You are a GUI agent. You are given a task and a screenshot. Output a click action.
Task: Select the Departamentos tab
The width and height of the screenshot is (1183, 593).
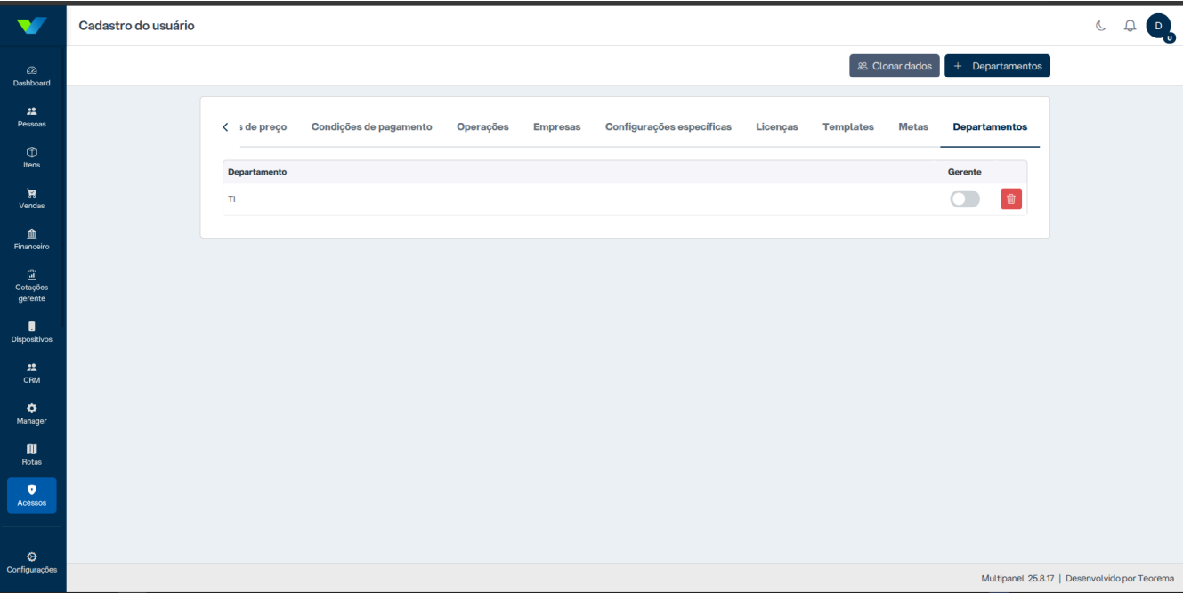click(990, 127)
